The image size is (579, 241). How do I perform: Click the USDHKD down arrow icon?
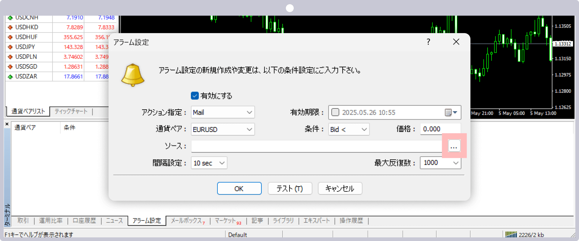[10, 27]
